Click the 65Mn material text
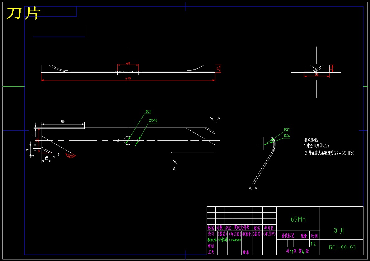 [298, 219]
